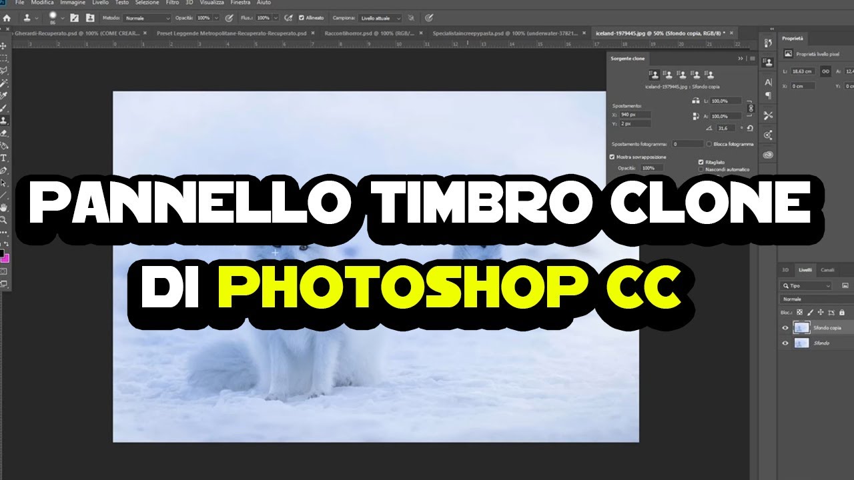Toggle pressure for size icon
854x480 pixels.
click(428, 18)
